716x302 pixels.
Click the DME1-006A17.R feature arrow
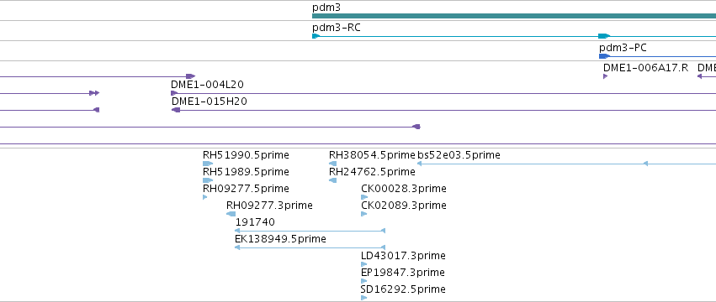(x=606, y=76)
